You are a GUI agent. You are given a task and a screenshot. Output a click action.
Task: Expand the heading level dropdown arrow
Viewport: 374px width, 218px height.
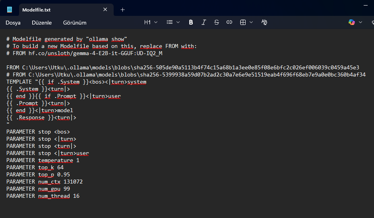[156, 22]
